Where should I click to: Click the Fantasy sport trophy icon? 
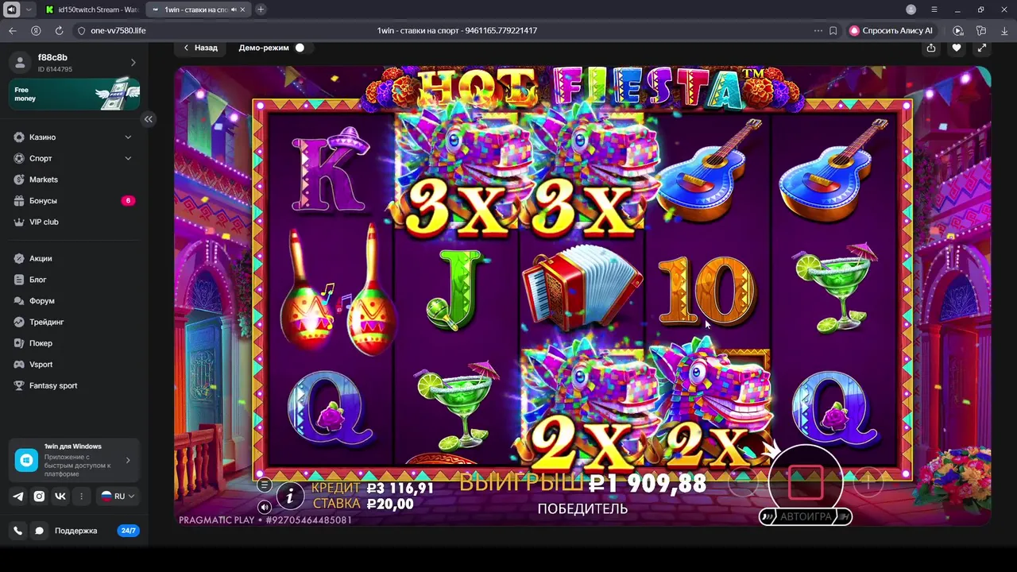(x=19, y=385)
